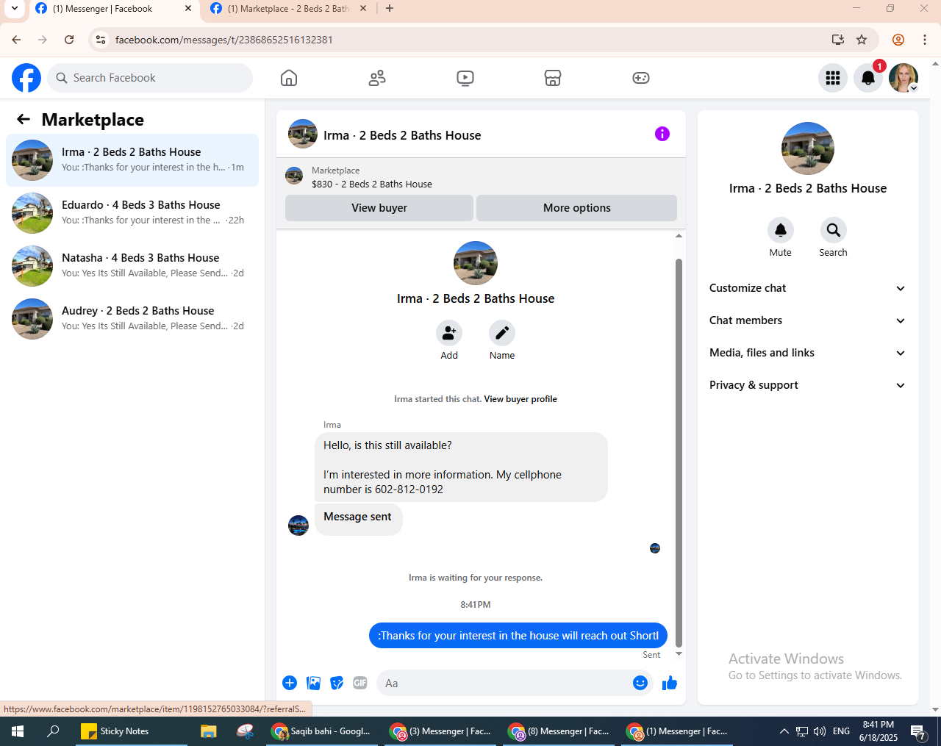This screenshot has height=746, width=941.
Task: Click the View buyer button
Action: (x=379, y=208)
